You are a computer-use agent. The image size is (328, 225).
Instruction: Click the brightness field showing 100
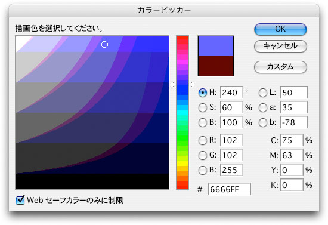(231, 122)
